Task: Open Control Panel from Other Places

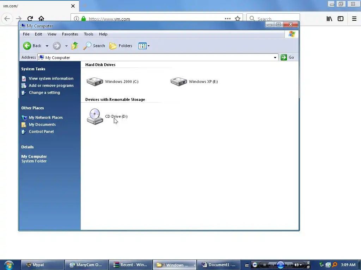Action: pyautogui.click(x=41, y=131)
